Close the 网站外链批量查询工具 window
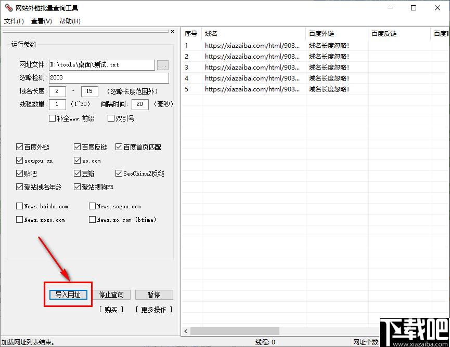This screenshot has height=347, width=450. click(x=438, y=8)
